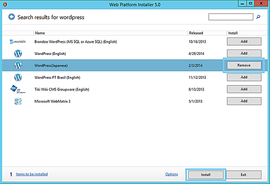The image size is (270, 184).
Task: Click the Brandoo WordPress logo icon
Action: click(18, 41)
